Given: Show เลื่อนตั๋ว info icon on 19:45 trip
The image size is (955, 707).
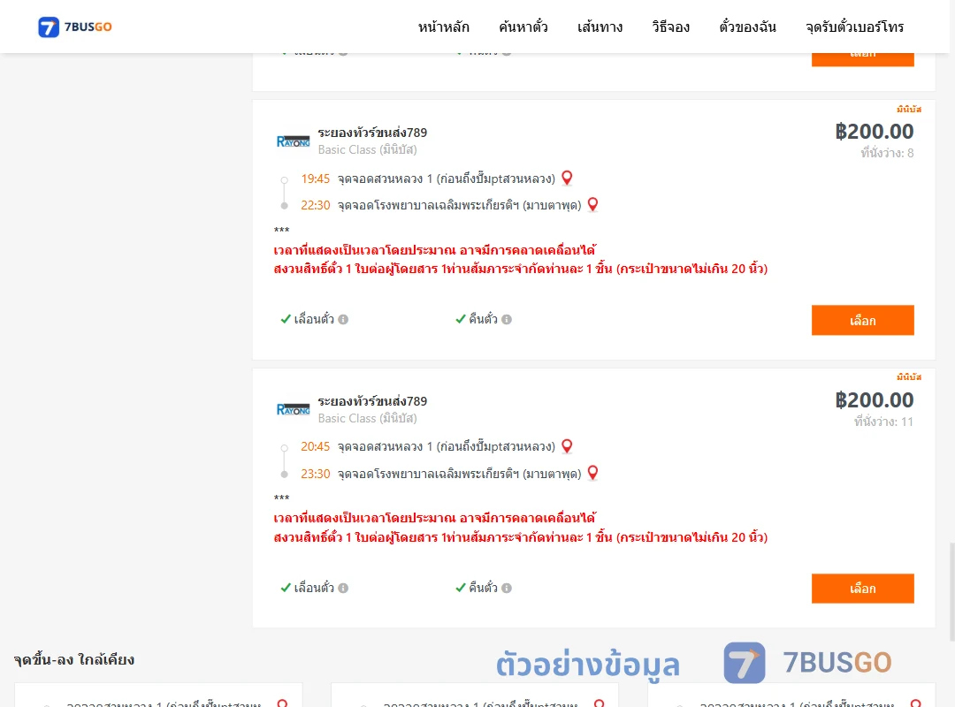Looking at the screenshot, I should (x=343, y=319).
